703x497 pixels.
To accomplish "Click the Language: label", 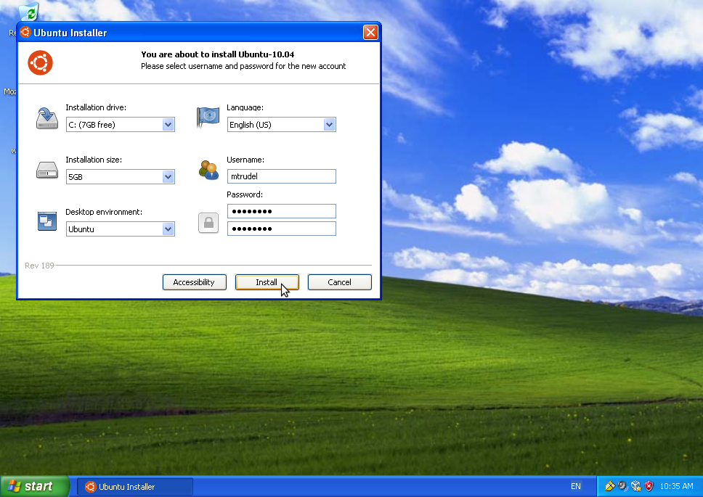I will coord(245,107).
